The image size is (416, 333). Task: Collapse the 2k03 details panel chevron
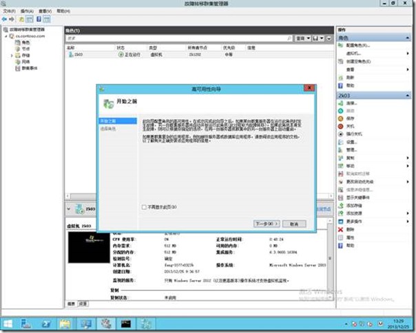pyautogui.click(x=69, y=209)
